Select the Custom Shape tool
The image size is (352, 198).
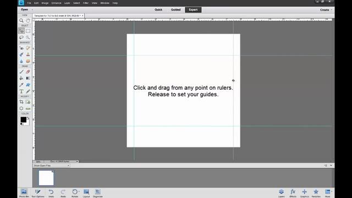[28, 85]
